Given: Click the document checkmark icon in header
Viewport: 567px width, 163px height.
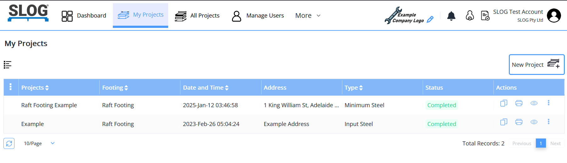Looking at the screenshot, I should (485, 16).
